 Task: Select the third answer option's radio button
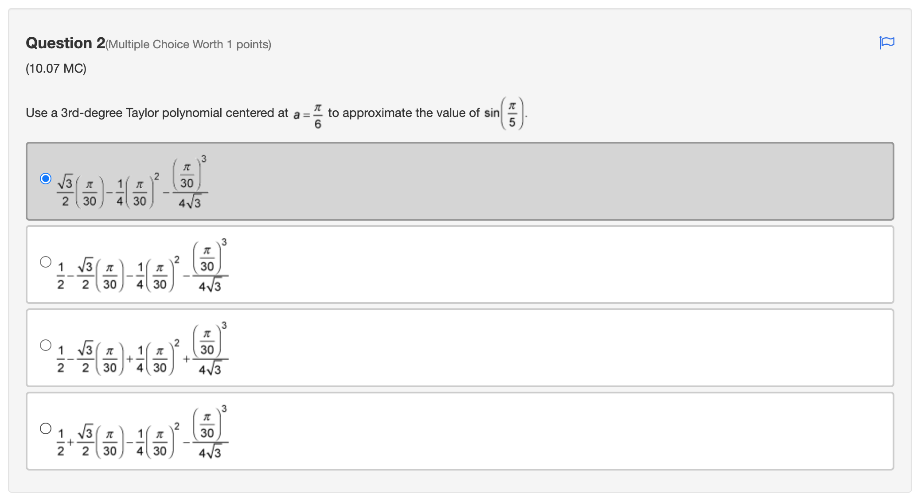46,344
